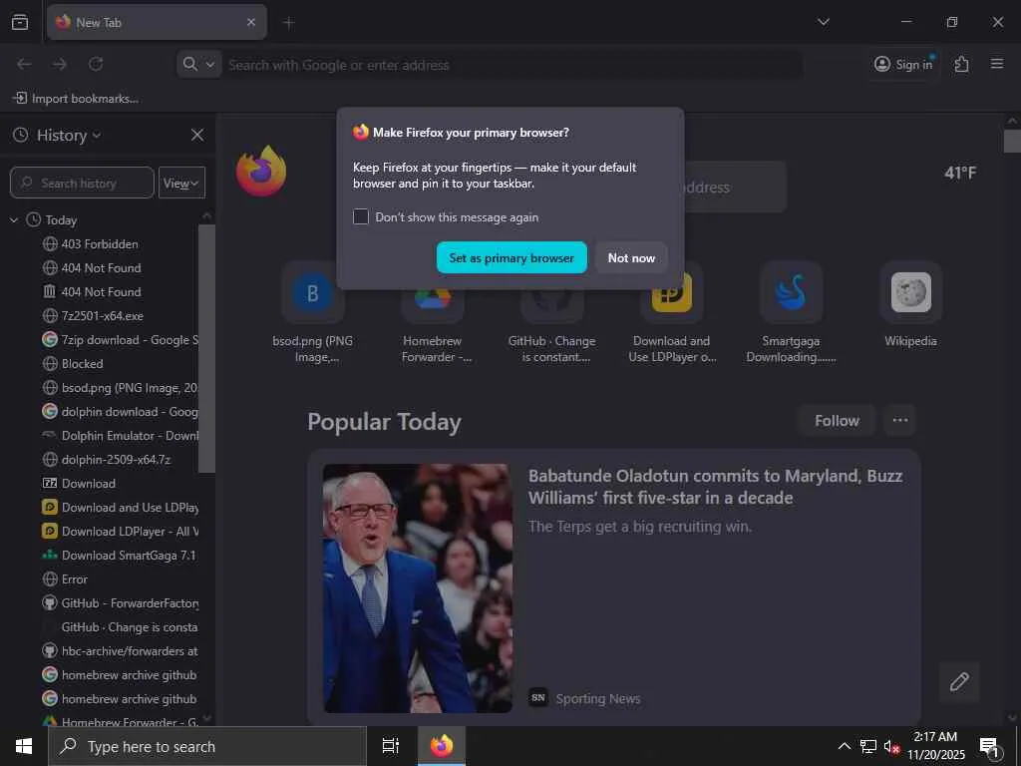1021x766 pixels.
Task: Click Set as primary browser
Action: (511, 258)
